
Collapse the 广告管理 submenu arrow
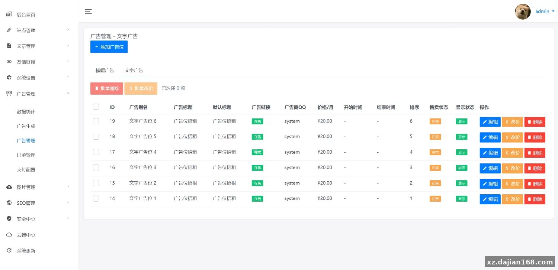tap(68, 93)
